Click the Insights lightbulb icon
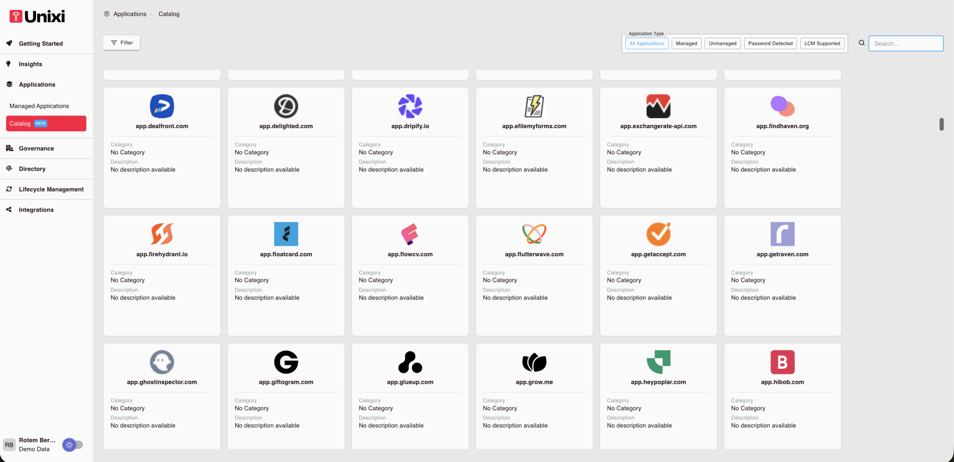 pos(9,64)
